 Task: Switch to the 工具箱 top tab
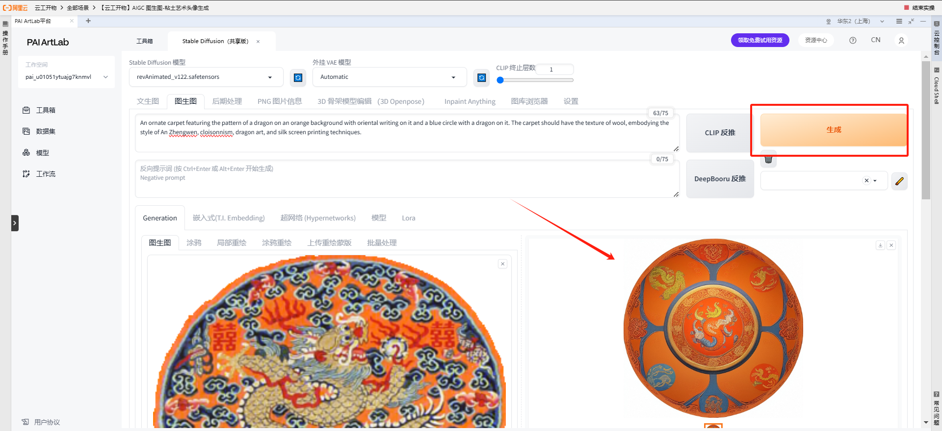(145, 41)
